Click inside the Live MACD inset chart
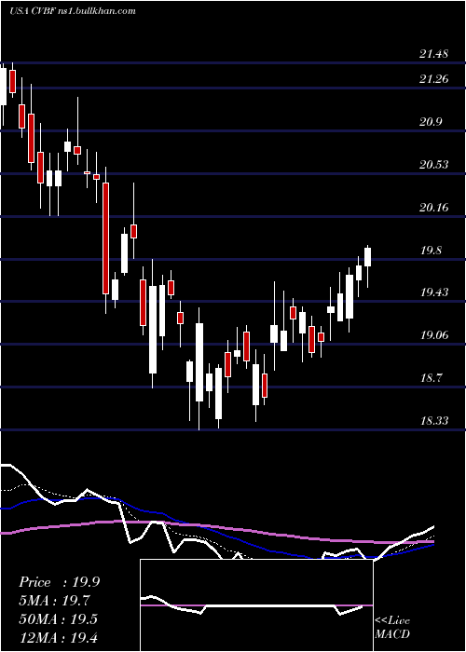The width and height of the screenshot is (466, 652). tap(256, 605)
